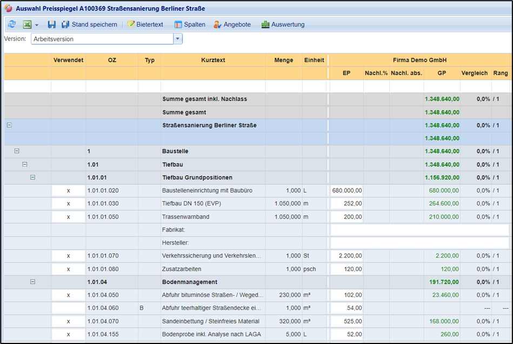Open the Excel export dropdown arrow

click(x=37, y=25)
